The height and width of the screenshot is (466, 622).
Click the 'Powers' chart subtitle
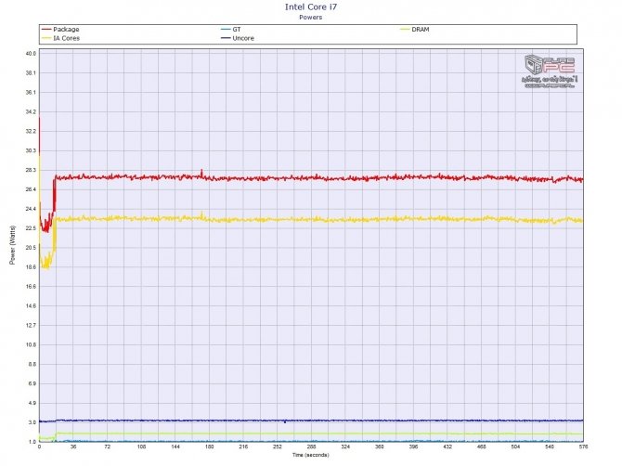311,17
